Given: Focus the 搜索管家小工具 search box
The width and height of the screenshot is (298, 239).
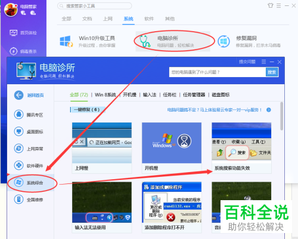Looking at the screenshot, I should pyautogui.click(x=95, y=6).
